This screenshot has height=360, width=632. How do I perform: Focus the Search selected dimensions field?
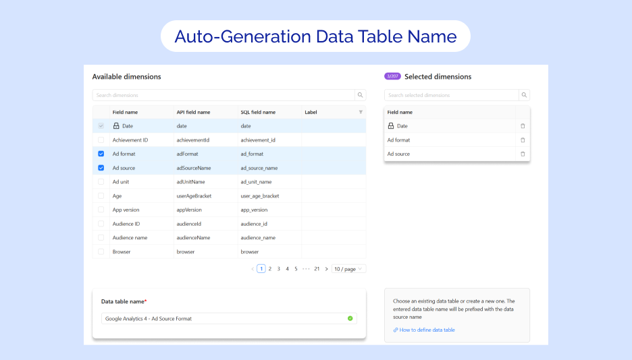[451, 95]
